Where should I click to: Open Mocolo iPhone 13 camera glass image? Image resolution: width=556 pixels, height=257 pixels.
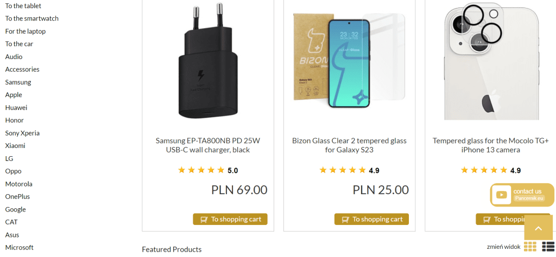pos(491,61)
